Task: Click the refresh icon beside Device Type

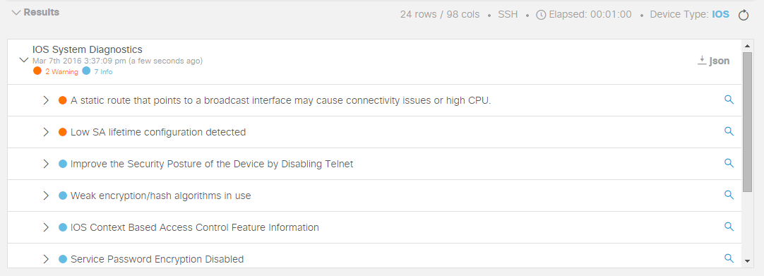Action: 743,15
